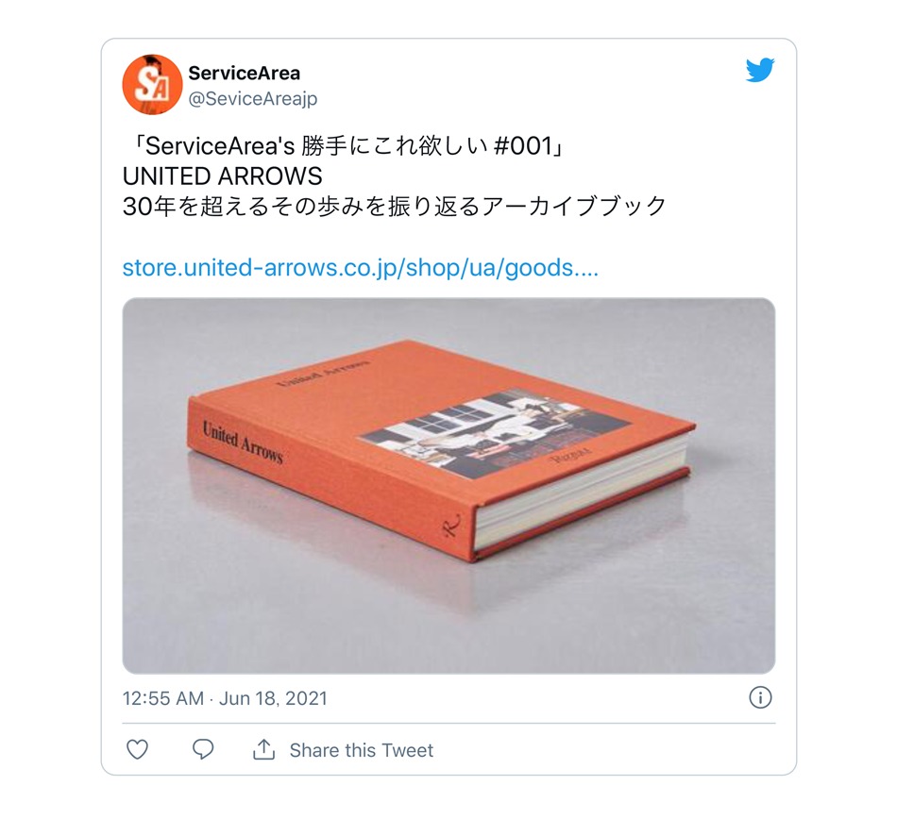Click the #001 text in the tweet
Image resolution: width=897 pixels, height=819 pixels.
point(522,146)
